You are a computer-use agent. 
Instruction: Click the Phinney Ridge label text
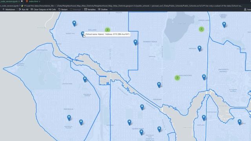(x=150, y=42)
